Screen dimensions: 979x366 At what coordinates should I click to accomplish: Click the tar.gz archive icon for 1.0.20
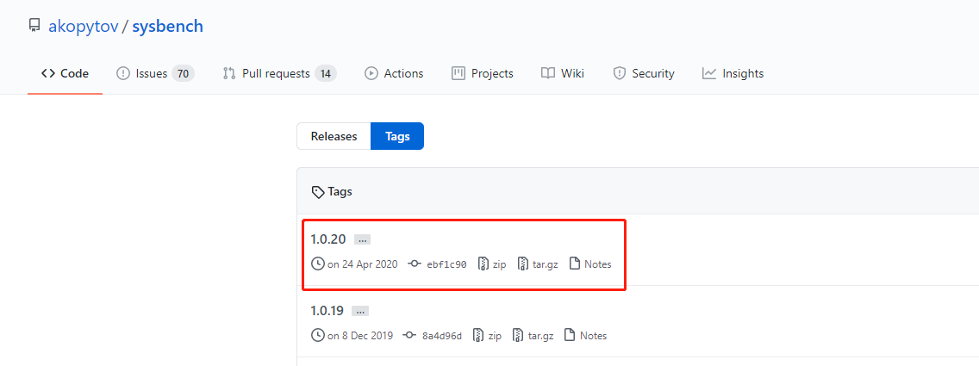[523, 264]
